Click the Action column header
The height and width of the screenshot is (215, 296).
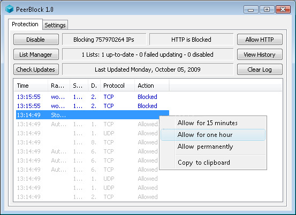[152, 86]
